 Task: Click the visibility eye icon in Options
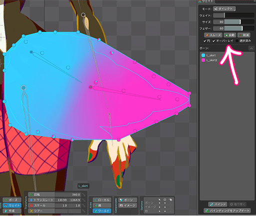(x=165, y=199)
